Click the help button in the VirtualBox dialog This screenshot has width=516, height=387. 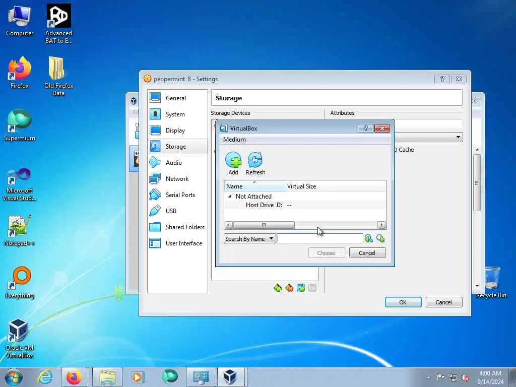(365, 128)
